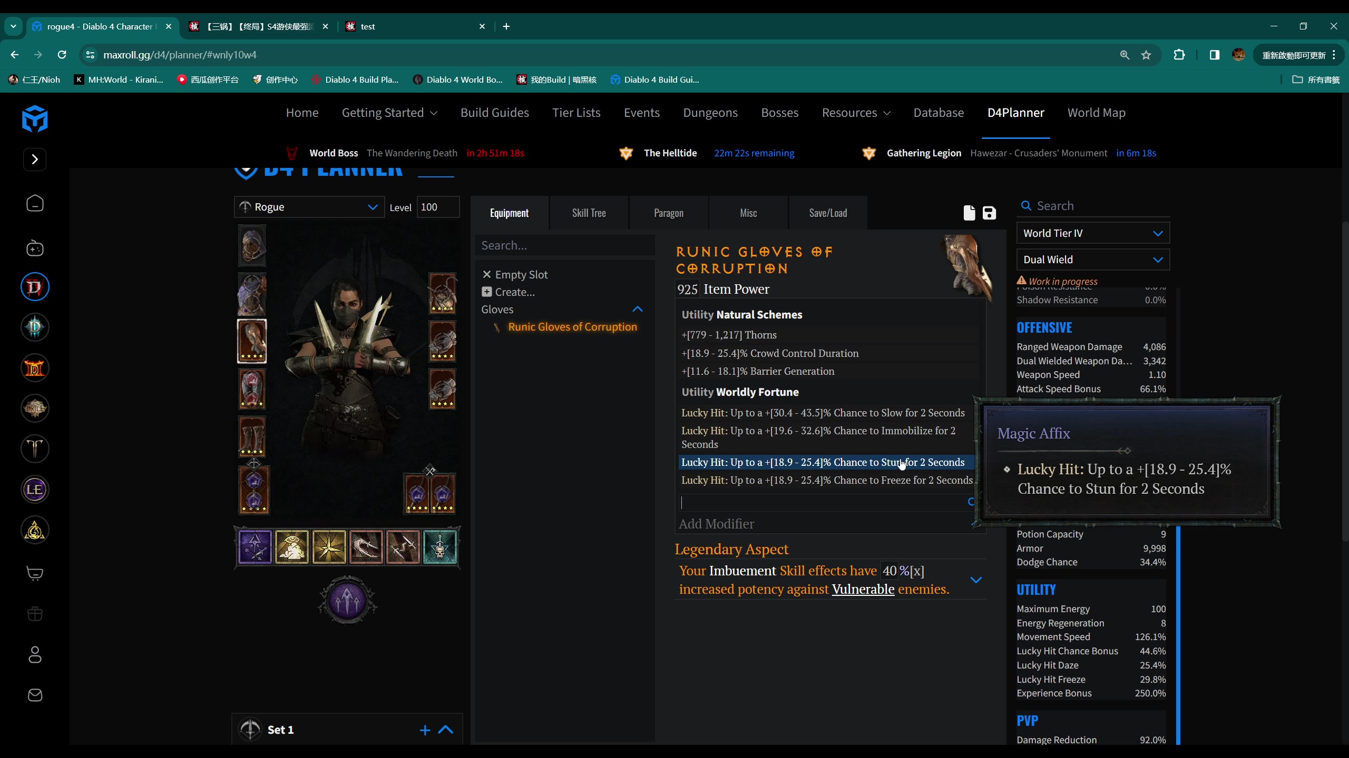The image size is (1349, 758).
Task: Click the teal skull-and-dagger skill icon
Action: click(440, 547)
